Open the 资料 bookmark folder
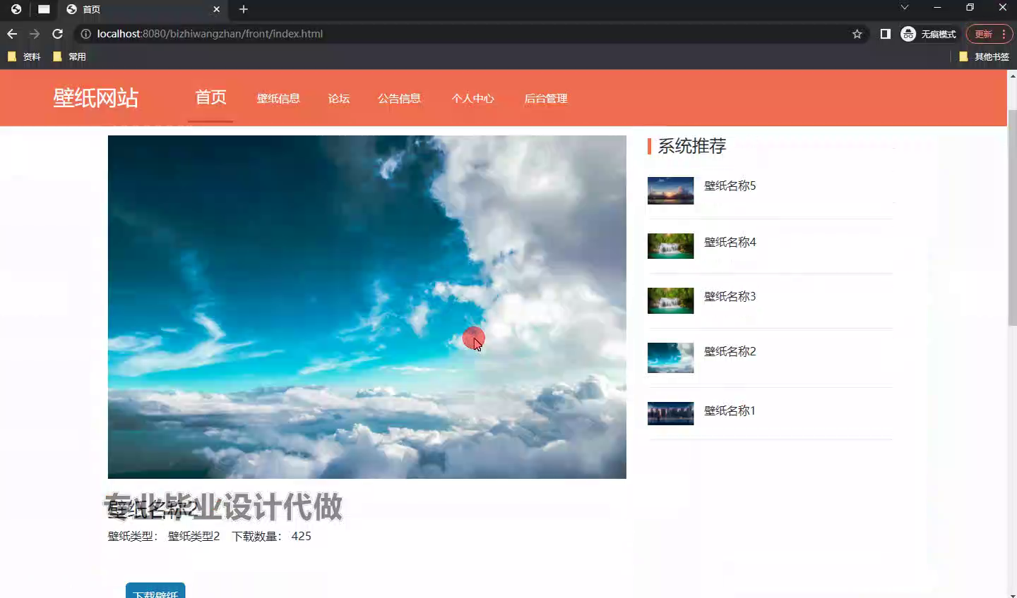This screenshot has height=598, width=1017. (x=24, y=56)
